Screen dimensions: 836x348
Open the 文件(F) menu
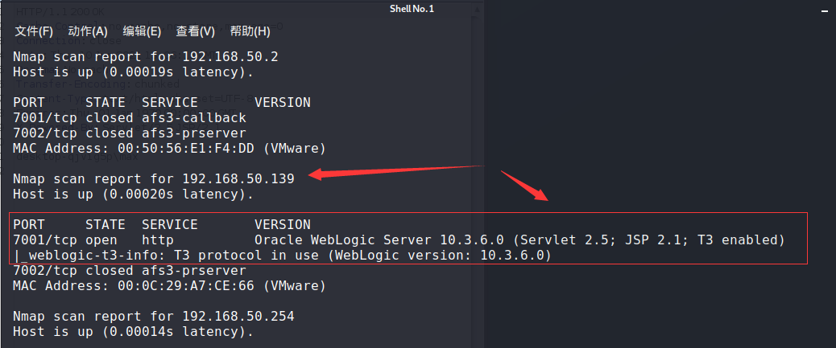click(x=34, y=31)
